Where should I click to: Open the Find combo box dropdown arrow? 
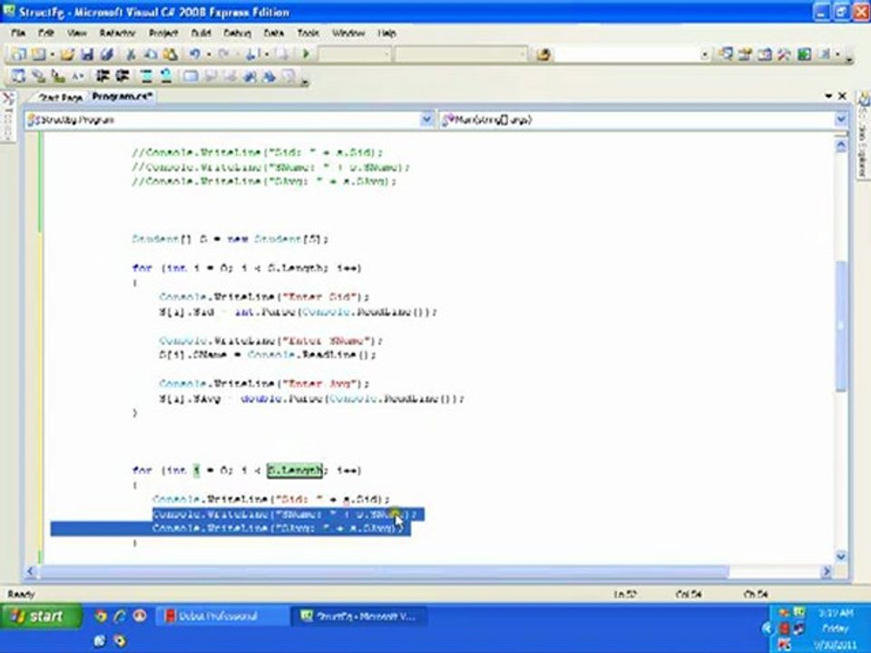coord(704,54)
